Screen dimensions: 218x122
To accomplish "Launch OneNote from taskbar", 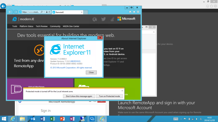I will (72, 119).
